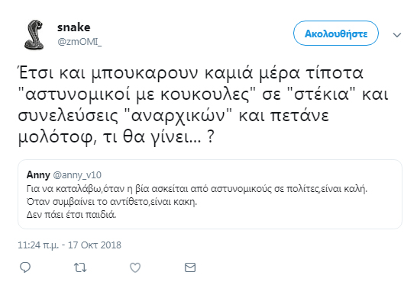This screenshot has width=417, height=288.
Task: Open the quoted tweet card by Anny
Action: tap(210, 194)
